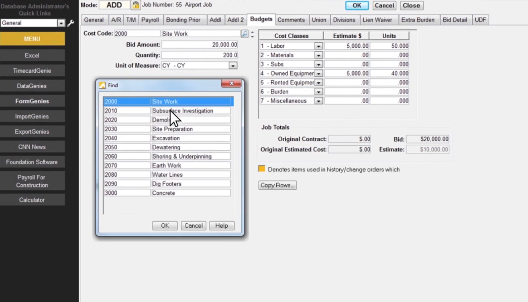Click the gold MENU button in sidebar
The width and height of the screenshot is (528, 302).
(32, 39)
